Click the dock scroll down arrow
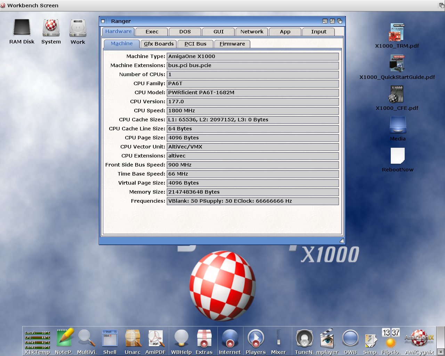The width and height of the screenshot is (445, 356). pos(440,351)
